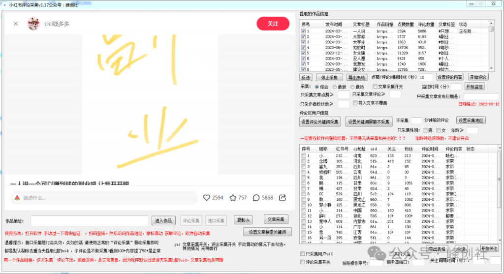Tick the 女 gender checkbox

click(x=438, y=130)
